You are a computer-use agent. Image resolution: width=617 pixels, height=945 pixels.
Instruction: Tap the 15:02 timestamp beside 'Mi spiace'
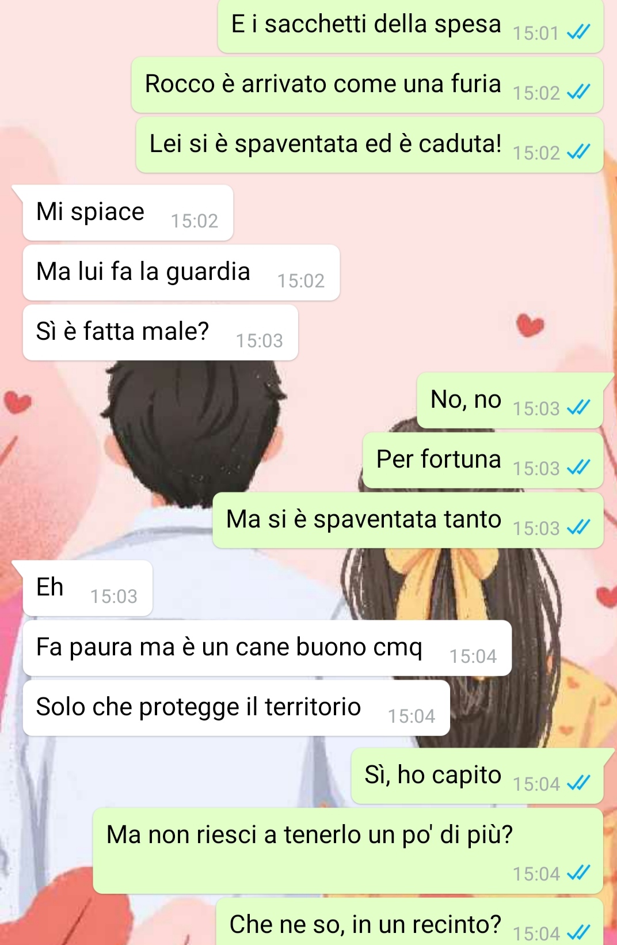pos(195,221)
